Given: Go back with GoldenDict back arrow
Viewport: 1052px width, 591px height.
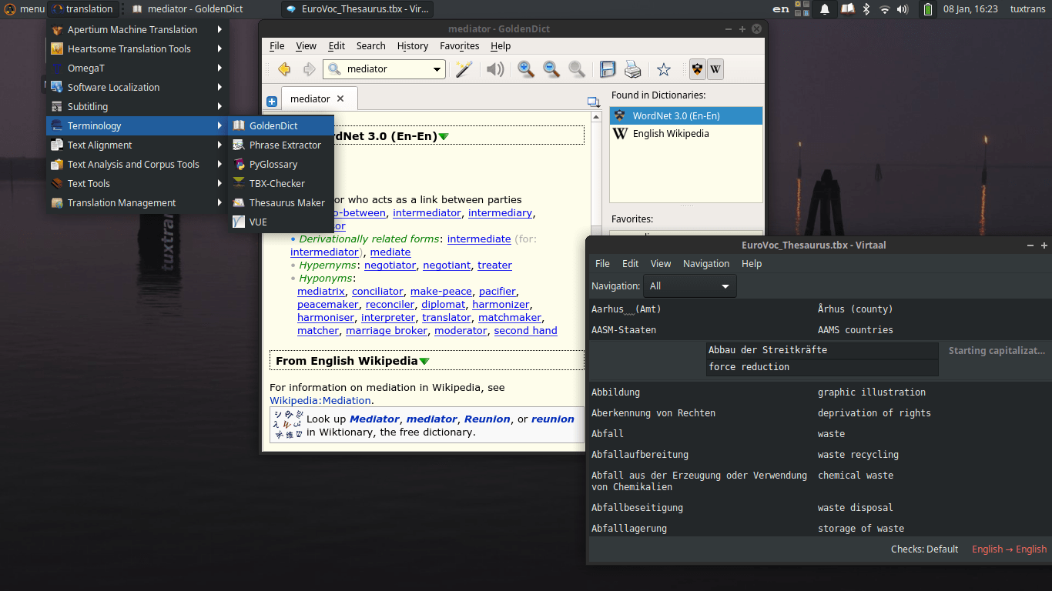Looking at the screenshot, I should pos(284,69).
